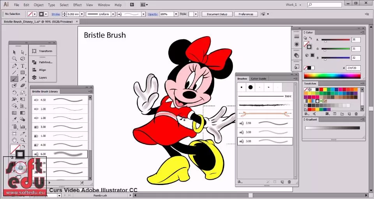Activate the Paintbrush tool
Screen dimensions: 374x199
[x=14, y=79]
